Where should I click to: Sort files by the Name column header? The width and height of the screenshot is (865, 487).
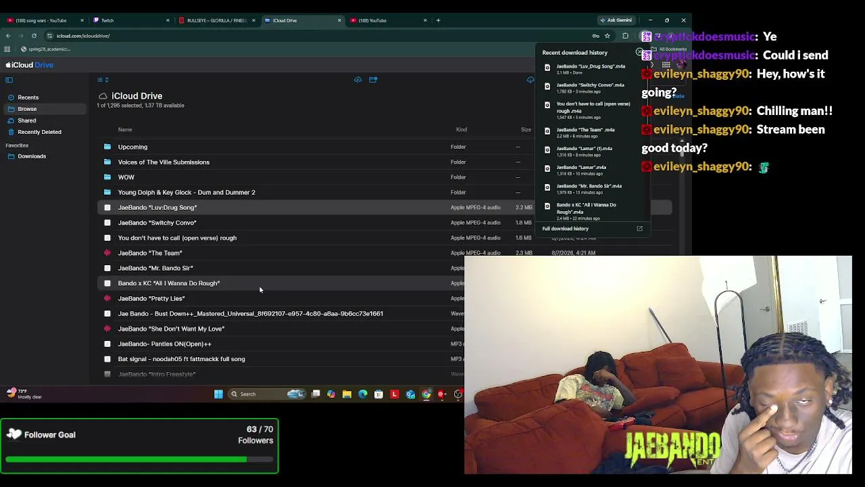click(x=125, y=129)
